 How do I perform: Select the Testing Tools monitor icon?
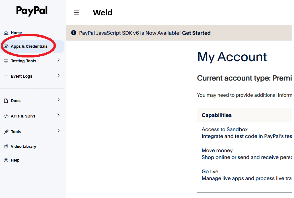pos(6,61)
